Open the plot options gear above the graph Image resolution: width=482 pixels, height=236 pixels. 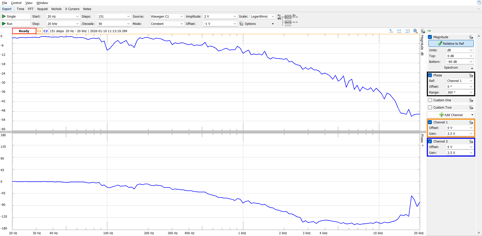[423, 31]
